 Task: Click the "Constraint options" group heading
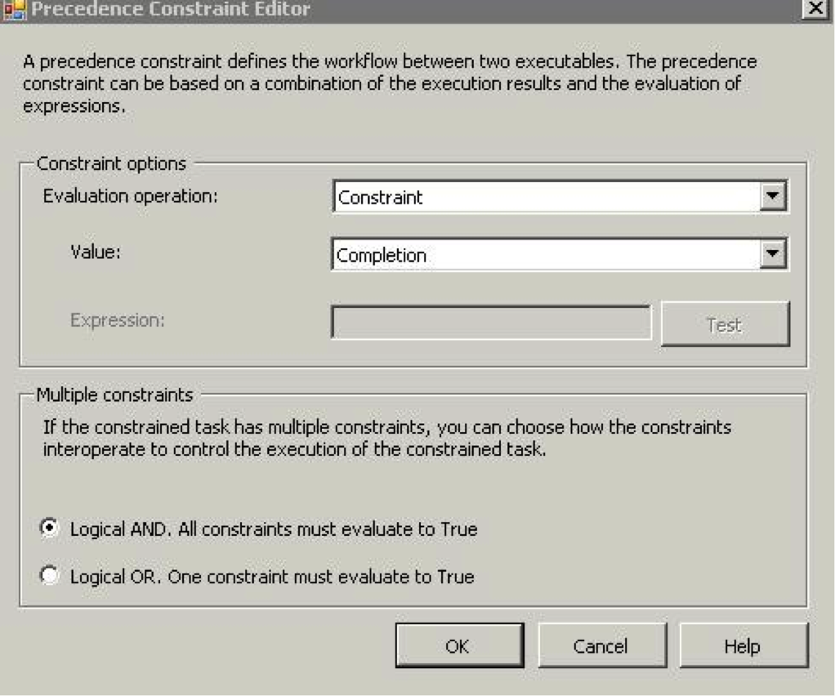click(x=111, y=163)
